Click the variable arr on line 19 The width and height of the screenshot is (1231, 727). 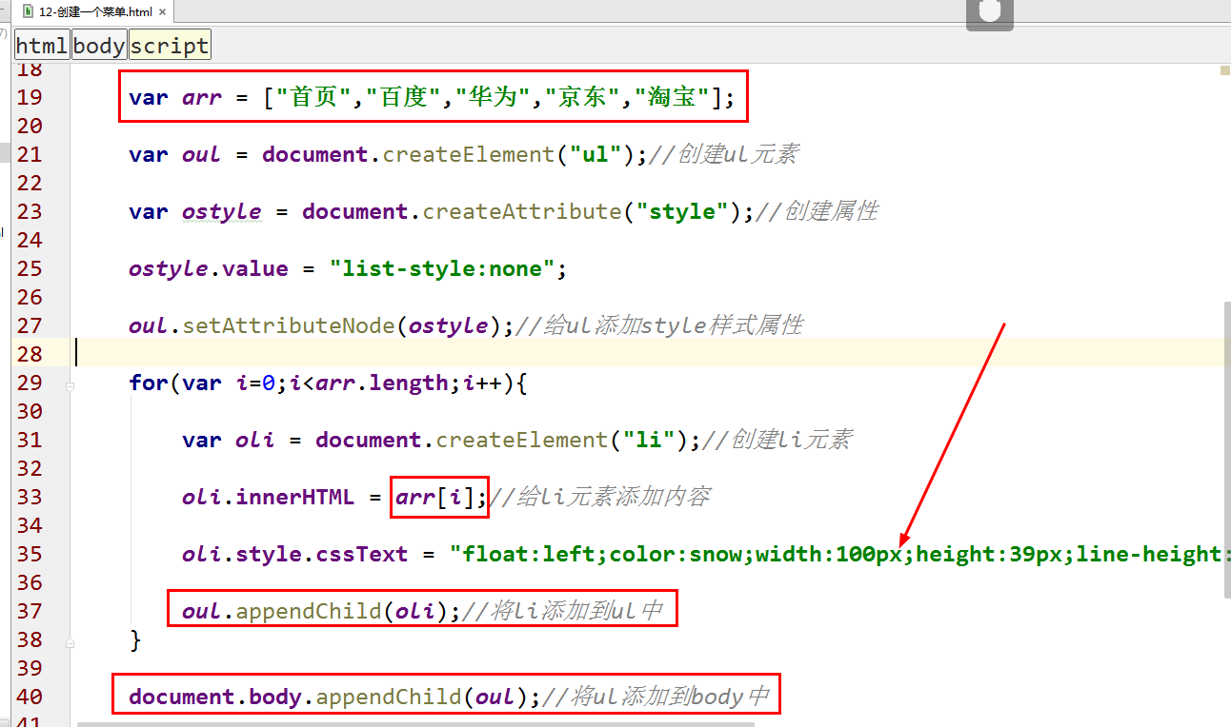click(201, 96)
